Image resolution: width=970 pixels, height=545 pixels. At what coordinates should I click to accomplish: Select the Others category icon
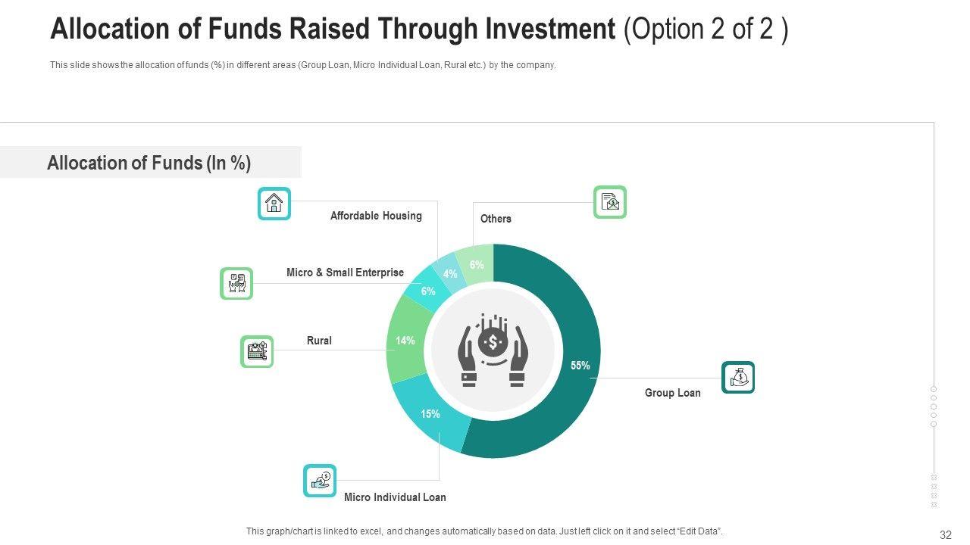pos(610,202)
